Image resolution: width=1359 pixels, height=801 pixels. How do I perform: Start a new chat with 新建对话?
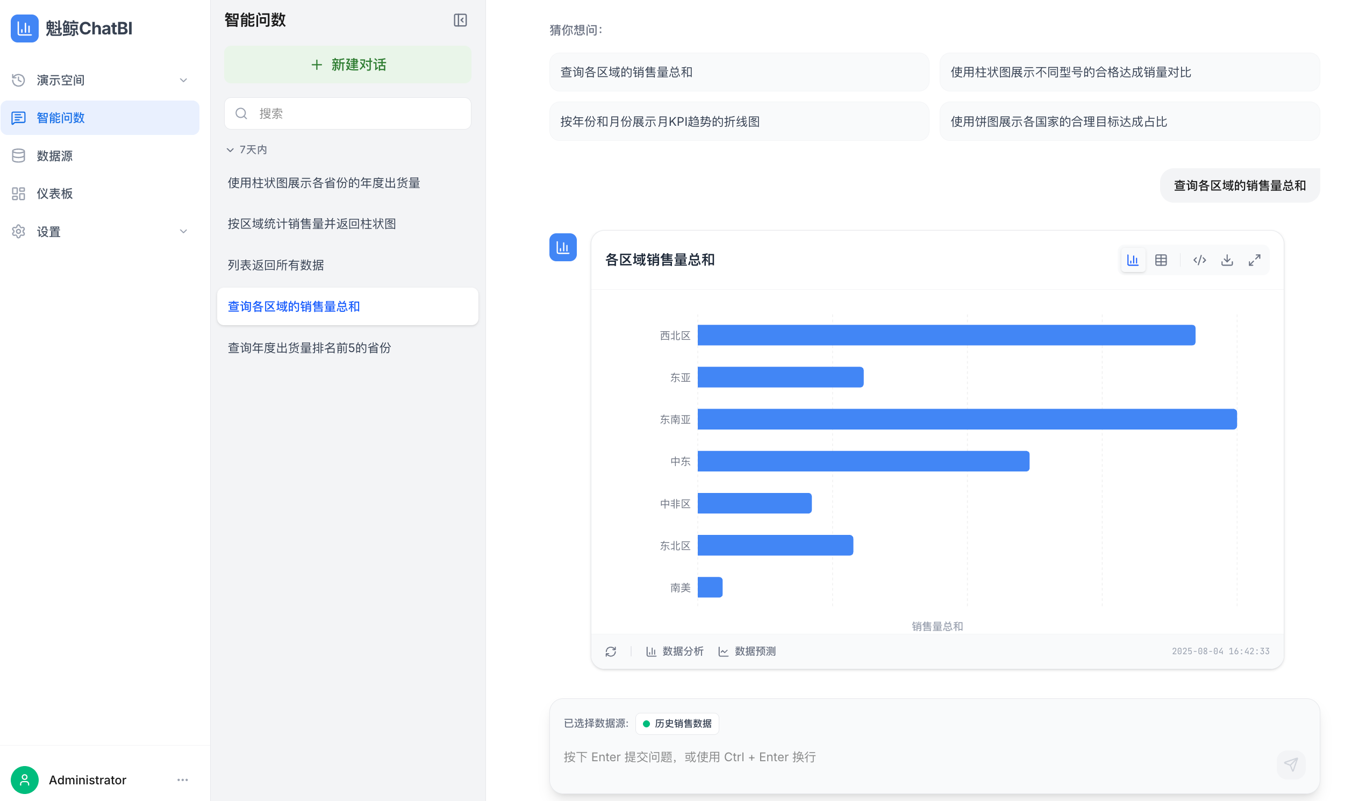point(348,65)
